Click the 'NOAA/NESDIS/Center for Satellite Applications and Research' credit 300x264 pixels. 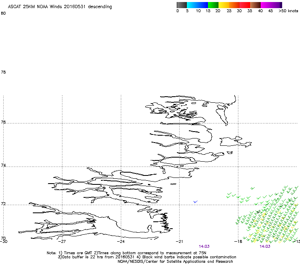(x=175, y=262)
